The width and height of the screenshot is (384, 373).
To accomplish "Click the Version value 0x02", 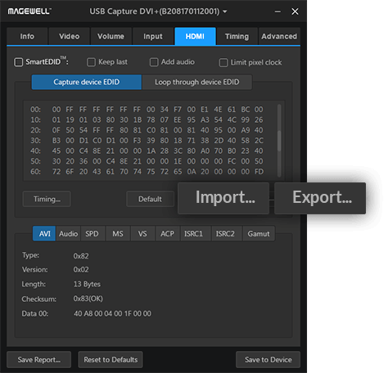I will pos(81,270).
